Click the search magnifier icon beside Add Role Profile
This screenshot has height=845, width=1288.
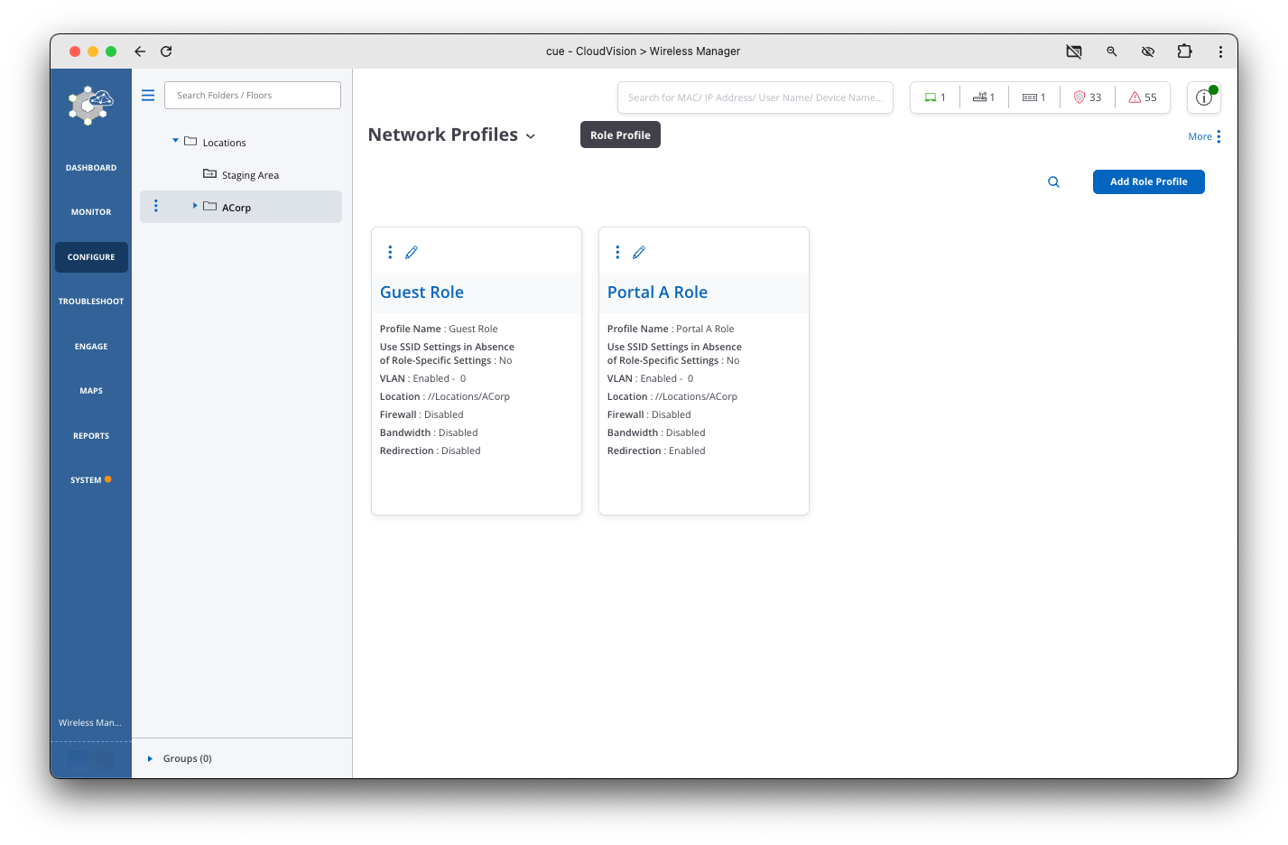click(1053, 182)
